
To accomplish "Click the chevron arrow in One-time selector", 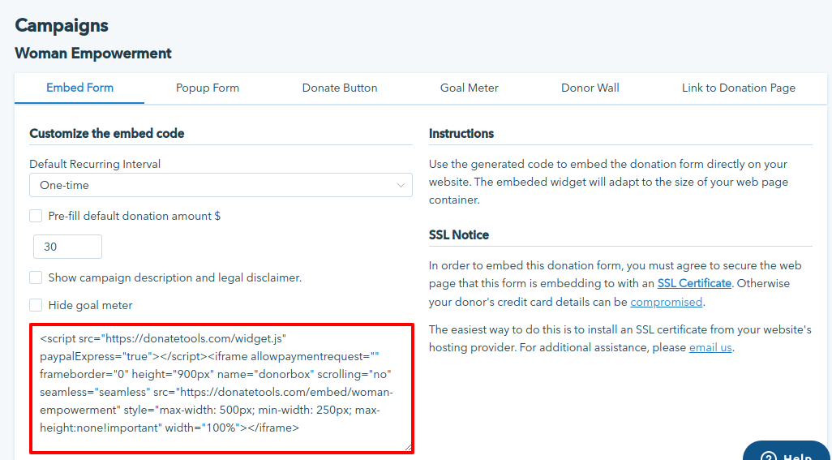I will tap(401, 185).
